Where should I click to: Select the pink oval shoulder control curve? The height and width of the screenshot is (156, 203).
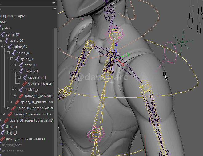[x=170, y=52]
